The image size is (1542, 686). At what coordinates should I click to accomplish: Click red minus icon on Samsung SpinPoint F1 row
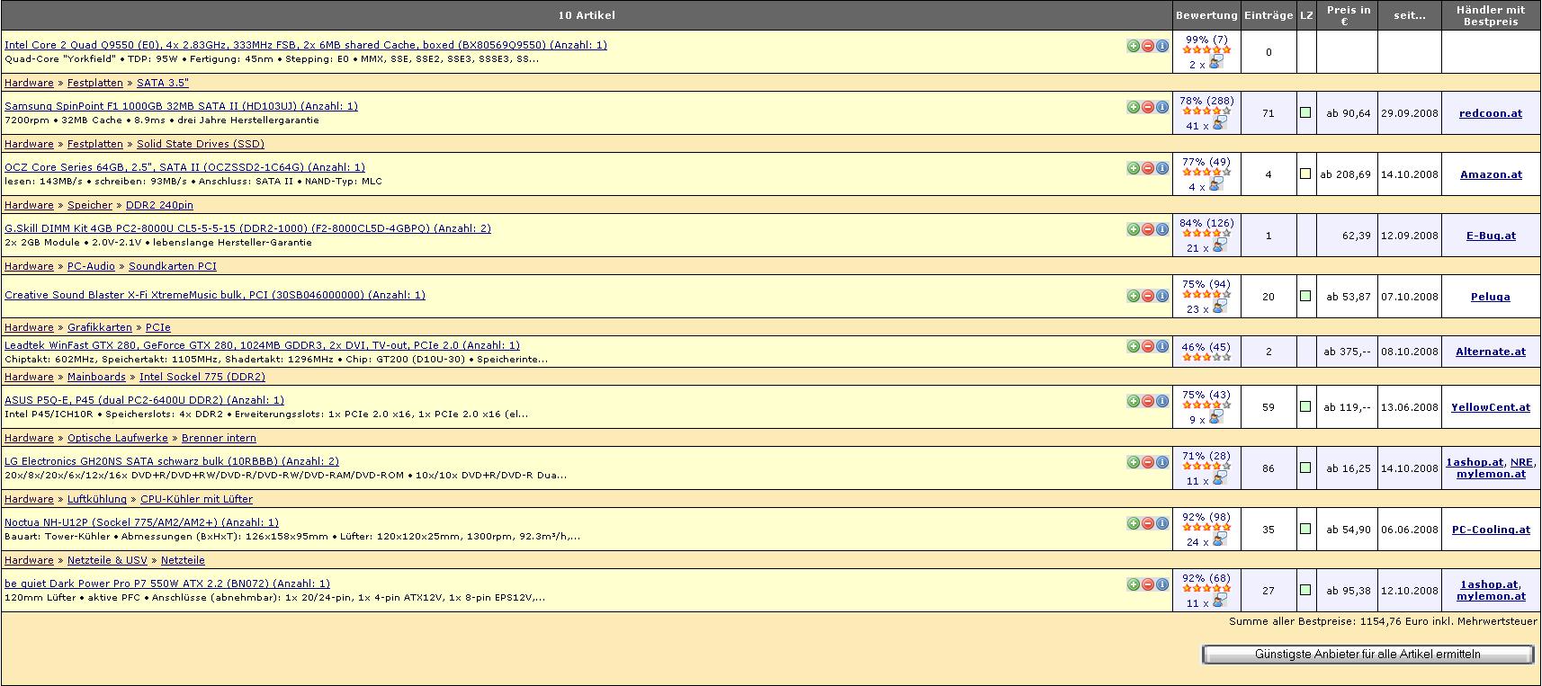1148,106
